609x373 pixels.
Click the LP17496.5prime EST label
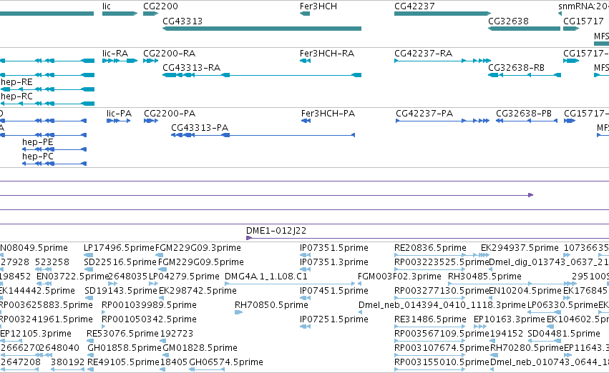click(x=120, y=248)
